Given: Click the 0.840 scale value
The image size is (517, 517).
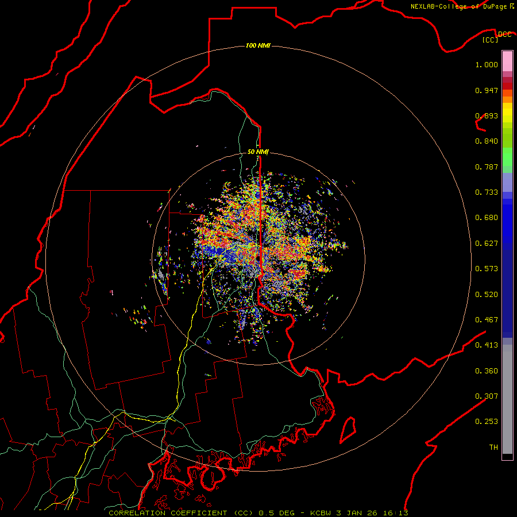Looking at the screenshot, I should (x=487, y=141).
